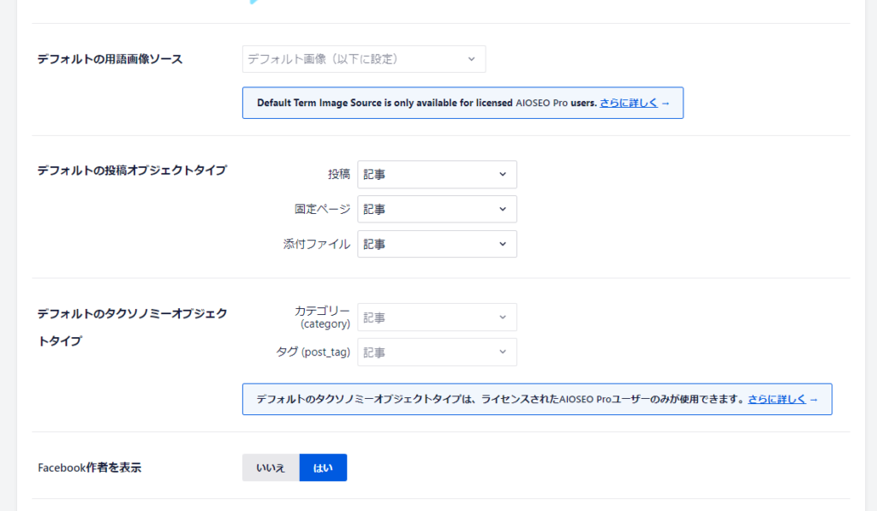This screenshot has width=877, height=511.
Task: Select いいえ for Facebook作者を表示
Action: click(x=271, y=467)
